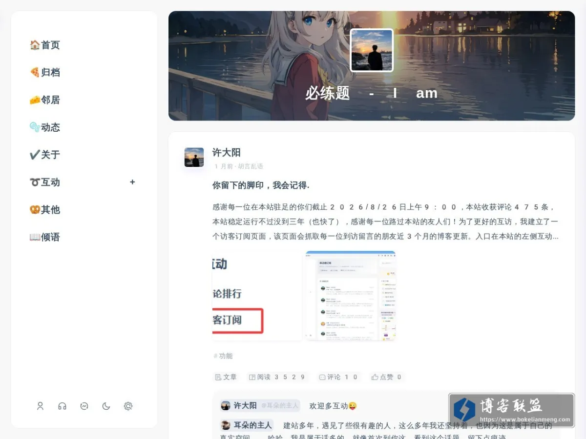
Task: Open the 动态 moments page
Action: click(45, 127)
